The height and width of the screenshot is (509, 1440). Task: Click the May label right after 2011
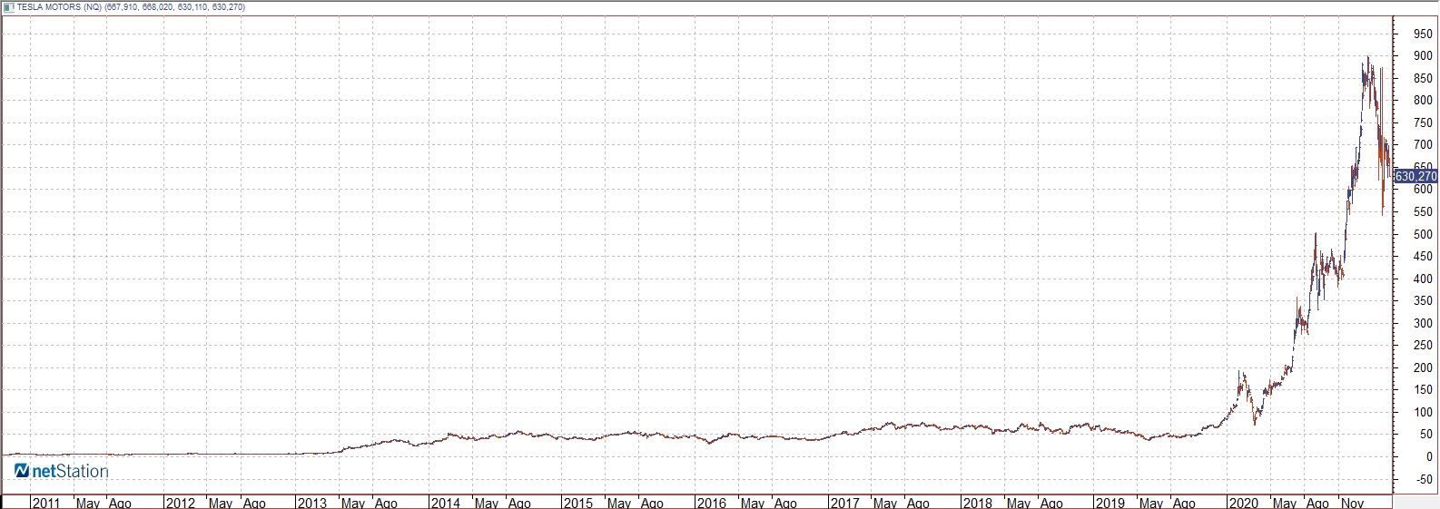pos(88,502)
